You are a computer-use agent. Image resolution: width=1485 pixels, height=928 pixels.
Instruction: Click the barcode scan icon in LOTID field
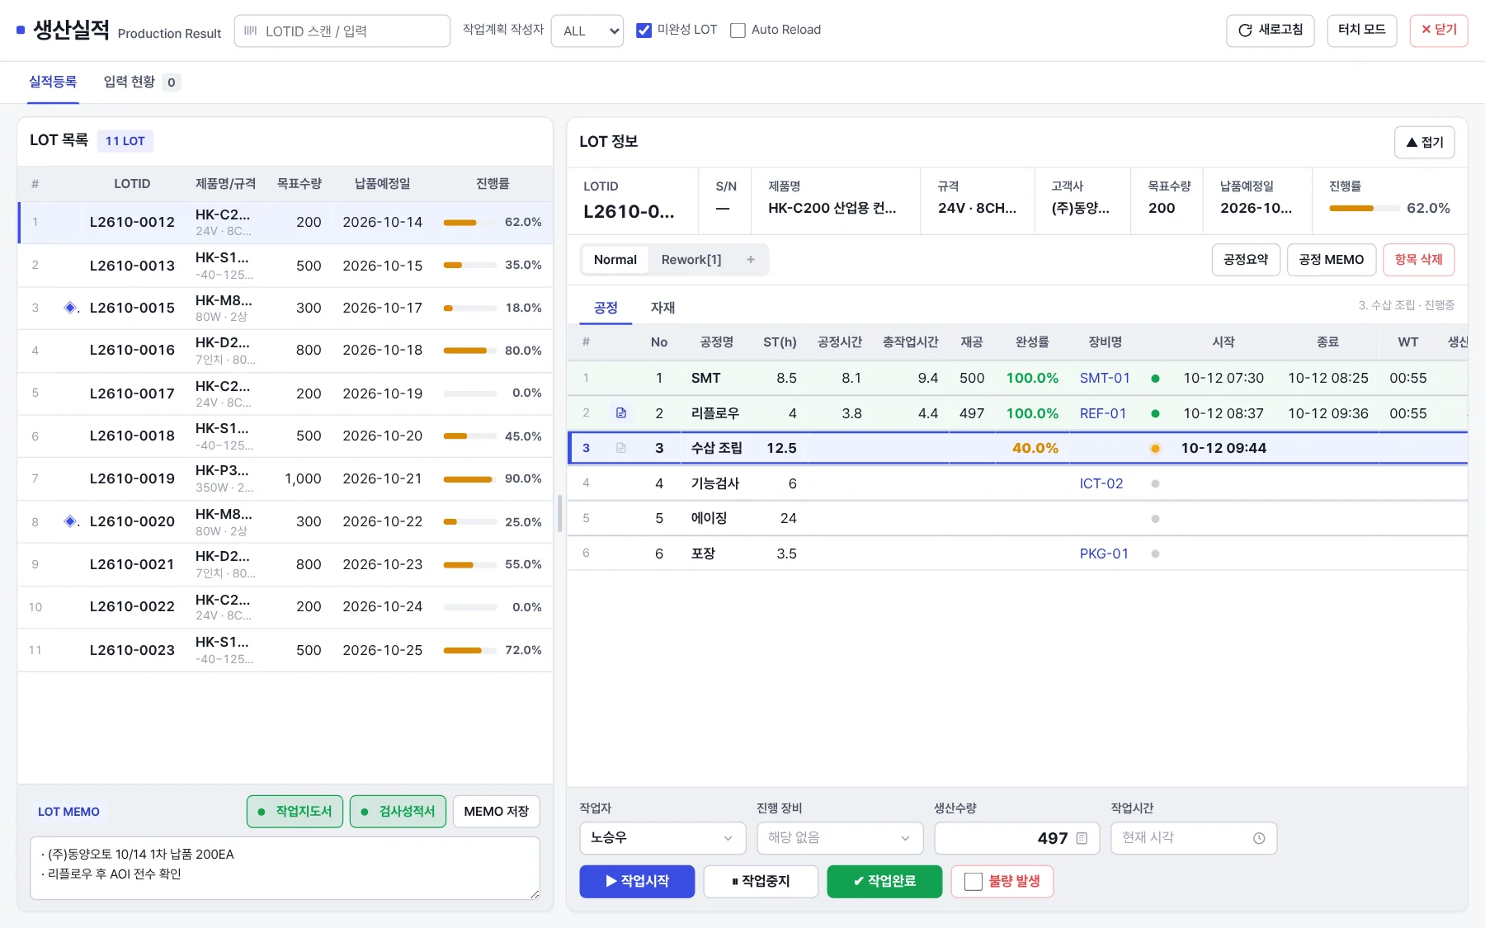coord(251,31)
